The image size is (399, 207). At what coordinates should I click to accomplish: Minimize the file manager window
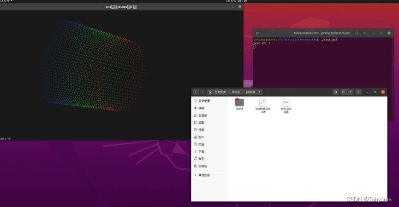368,92
